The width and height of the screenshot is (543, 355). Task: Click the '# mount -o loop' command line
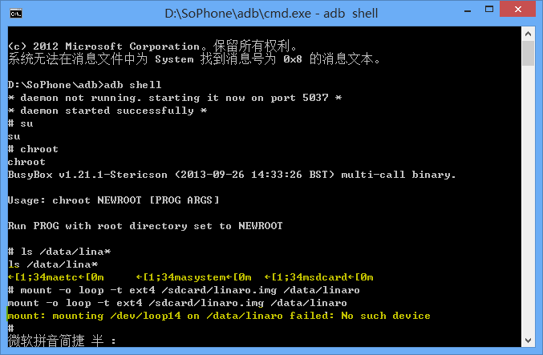point(184,290)
